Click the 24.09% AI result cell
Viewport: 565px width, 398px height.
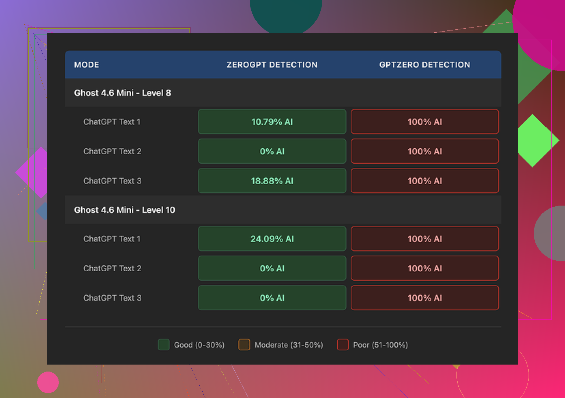(272, 239)
